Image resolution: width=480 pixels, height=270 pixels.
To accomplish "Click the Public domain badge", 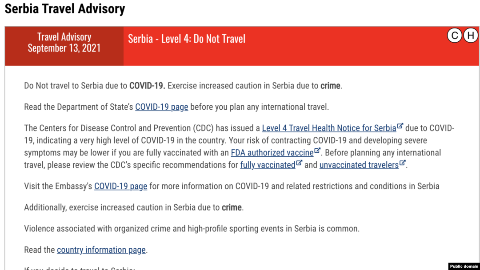I will (464, 266).
